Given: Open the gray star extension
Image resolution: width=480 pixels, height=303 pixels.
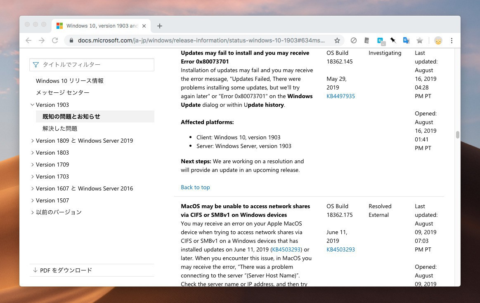Looking at the screenshot, I should 420,40.
